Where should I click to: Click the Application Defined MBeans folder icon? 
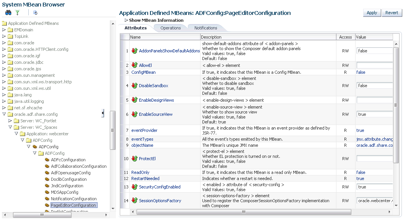pos(4,23)
